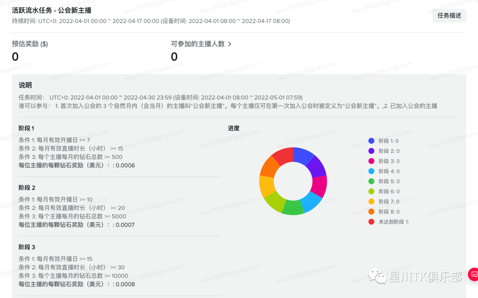Viewport: 478px width, 298px height.
Task: Click the red 未达到阶段 1 legend dot
Action: (x=371, y=221)
